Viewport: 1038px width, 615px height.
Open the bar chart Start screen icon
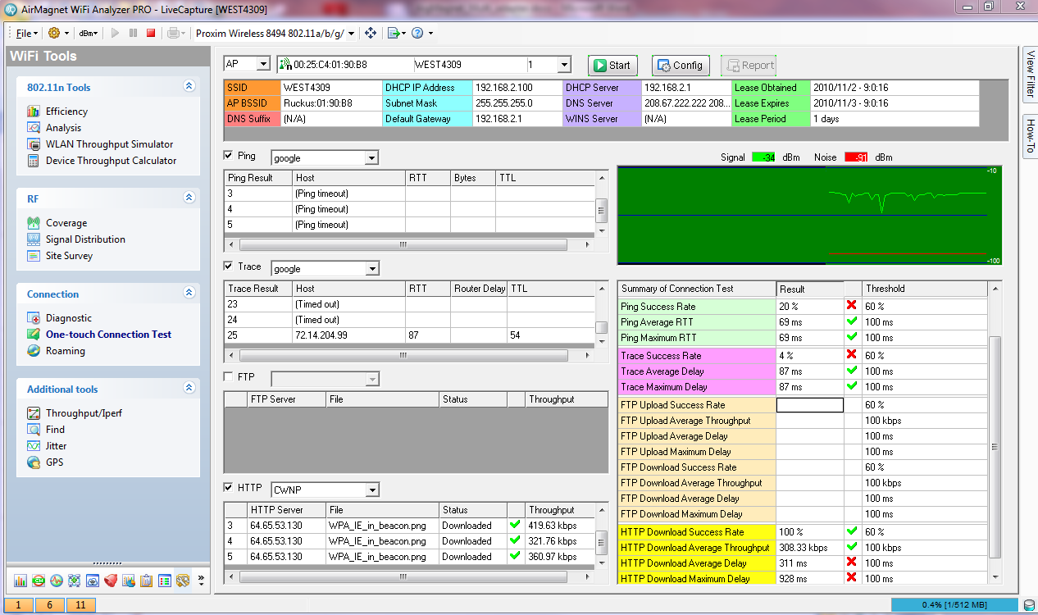20,581
